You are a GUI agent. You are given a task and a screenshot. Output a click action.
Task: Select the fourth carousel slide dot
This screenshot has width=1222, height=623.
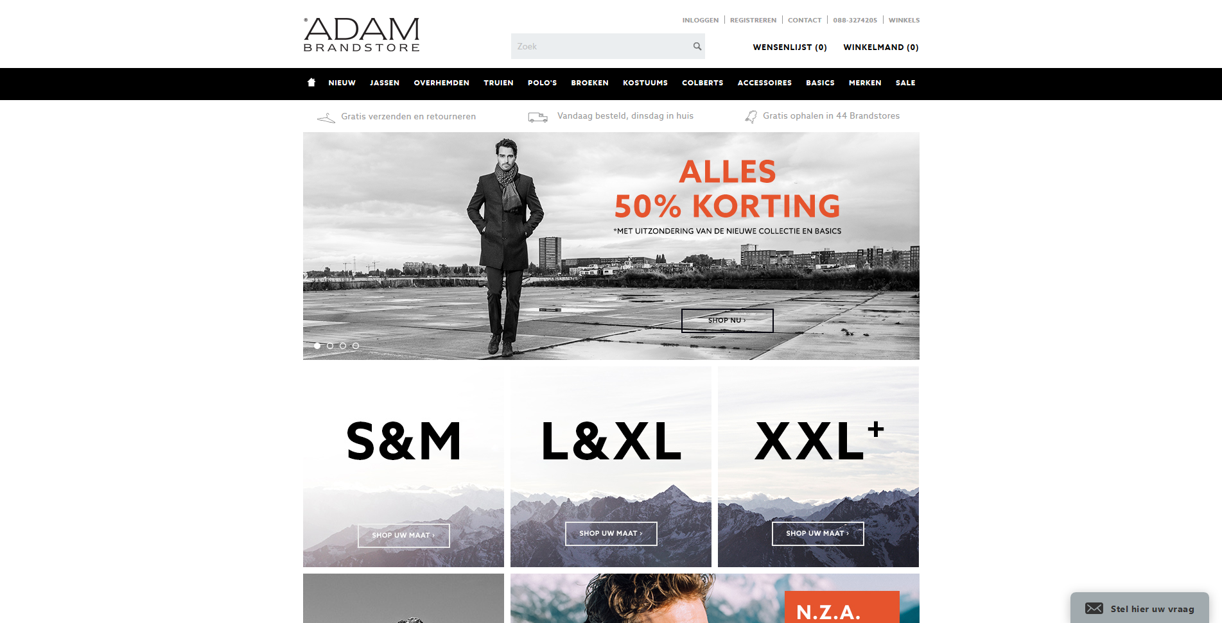pos(356,346)
